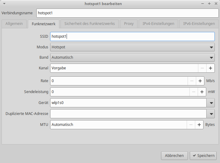This screenshot has width=220, height=163.
Task: Click the Speichern button
Action: tap(203, 155)
